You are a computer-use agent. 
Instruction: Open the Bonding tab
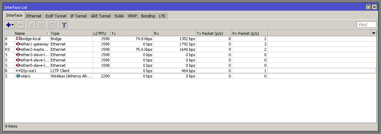[x=148, y=16]
